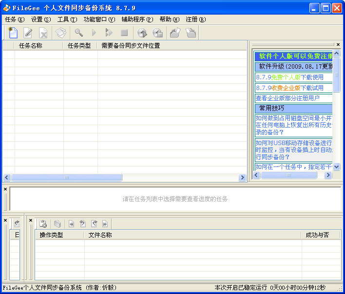Click the edit task pencil icon
The image size is (345, 294).
[28, 33]
